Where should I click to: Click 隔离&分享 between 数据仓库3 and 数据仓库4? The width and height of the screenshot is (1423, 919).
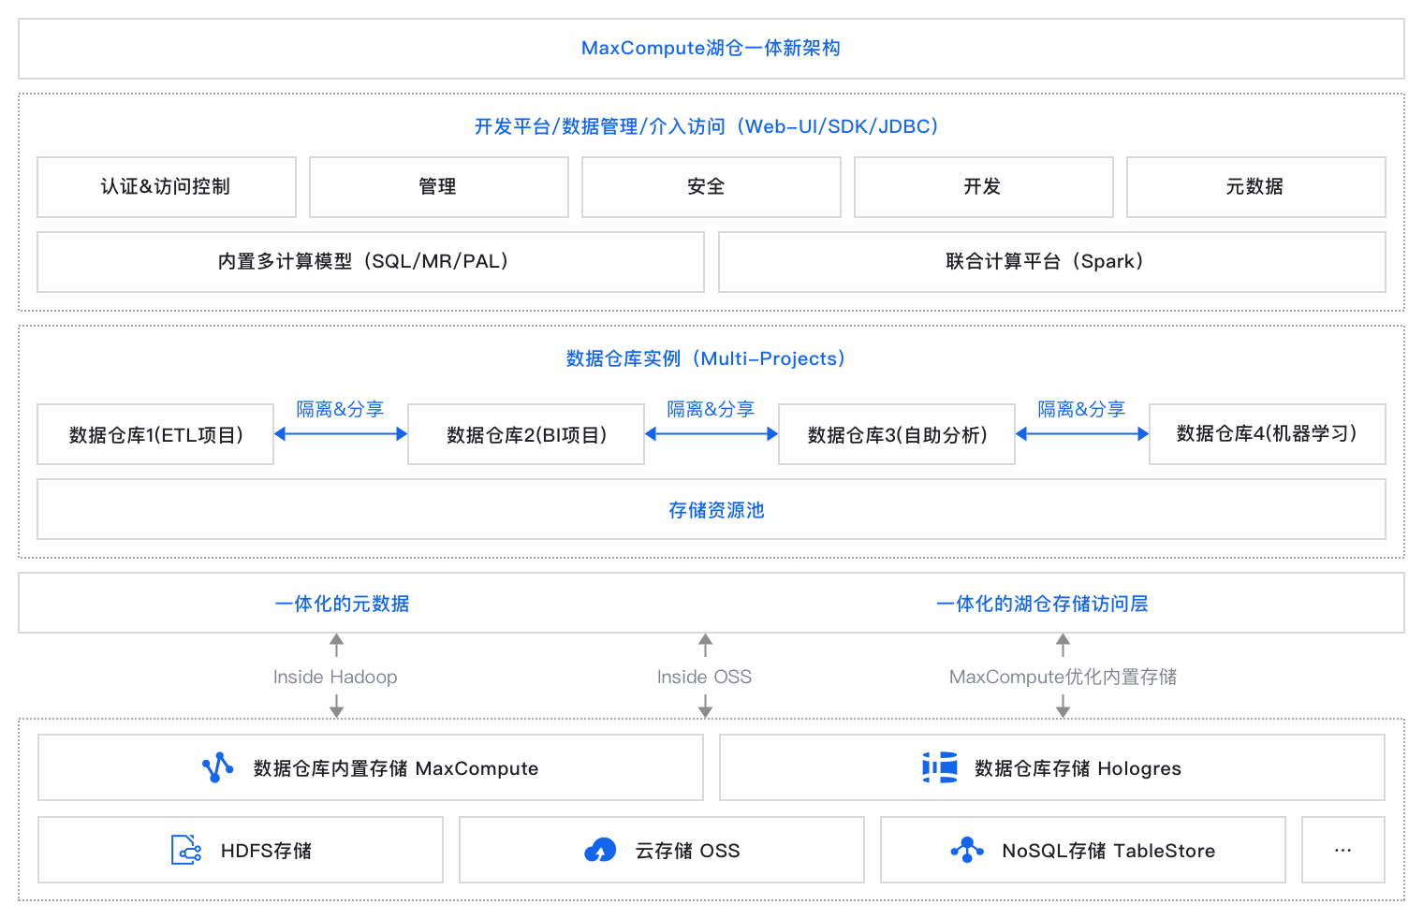[1082, 410]
